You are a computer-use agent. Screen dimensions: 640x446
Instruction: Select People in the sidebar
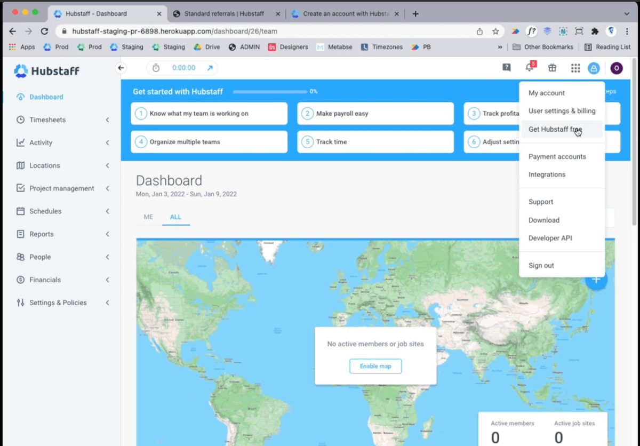(x=39, y=257)
